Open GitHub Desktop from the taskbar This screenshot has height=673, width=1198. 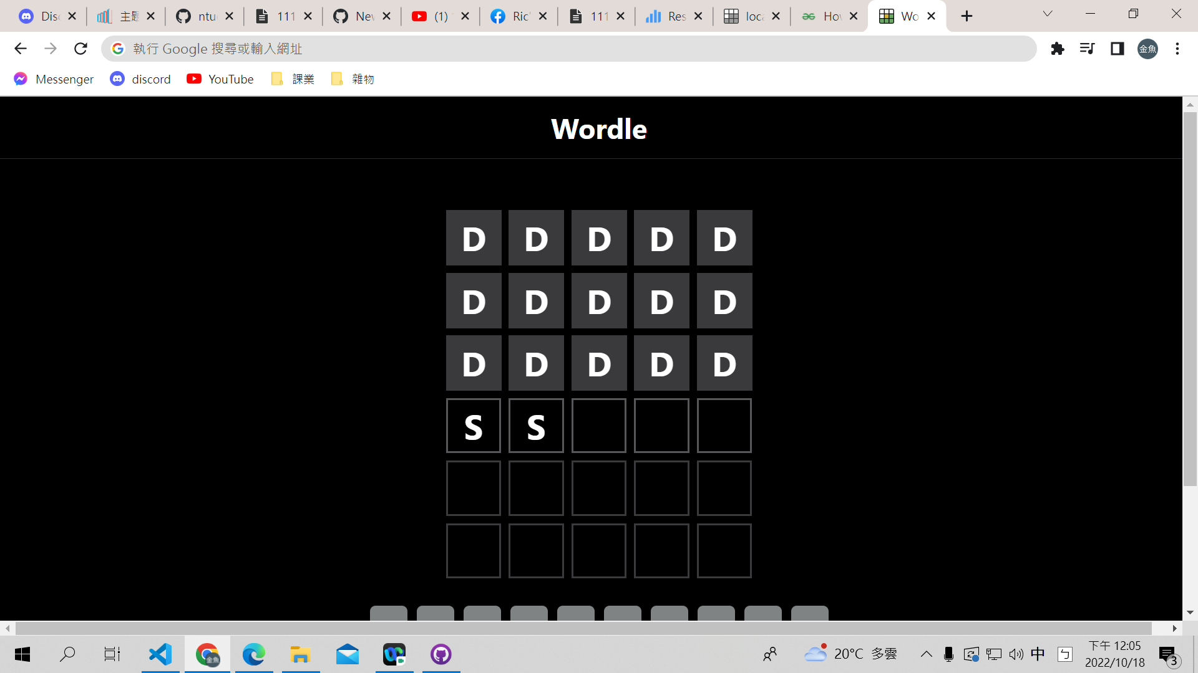pos(441,654)
